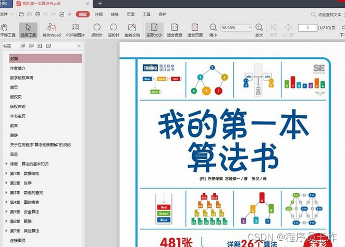Expand the 第1章 数据结构 bookmark
Screen dimensions: 345x247
click(6, 174)
